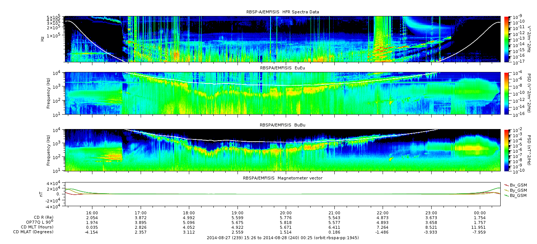
Task: Click the 00:00 time axis label
Action: (x=480, y=213)
